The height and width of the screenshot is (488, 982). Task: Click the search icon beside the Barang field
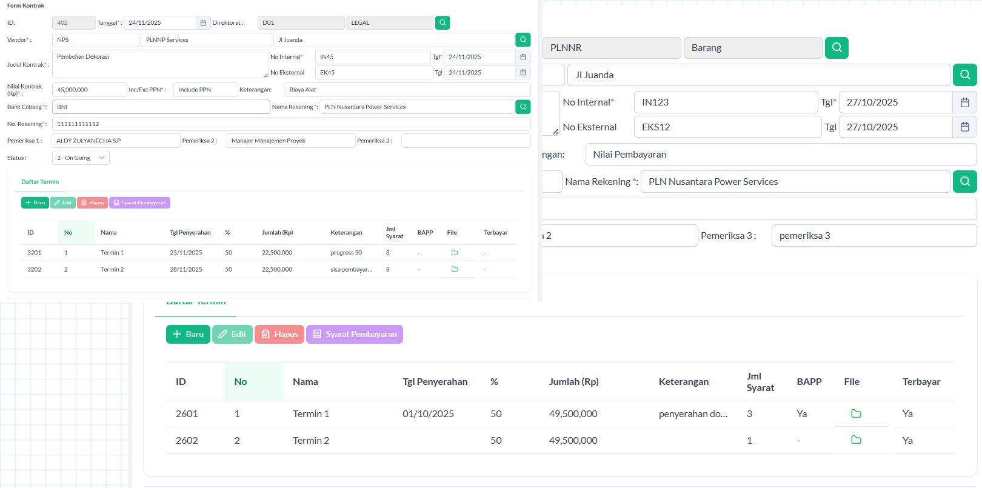click(x=837, y=48)
